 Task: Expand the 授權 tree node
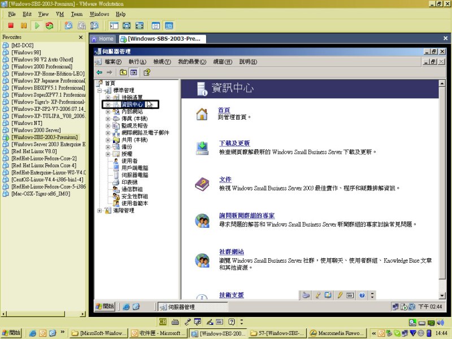point(108,154)
